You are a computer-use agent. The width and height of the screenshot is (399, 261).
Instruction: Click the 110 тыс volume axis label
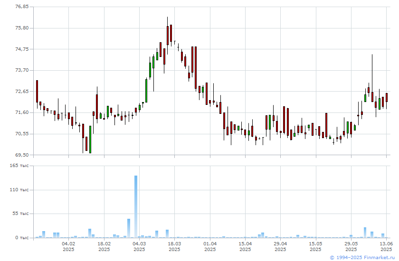tap(19, 190)
